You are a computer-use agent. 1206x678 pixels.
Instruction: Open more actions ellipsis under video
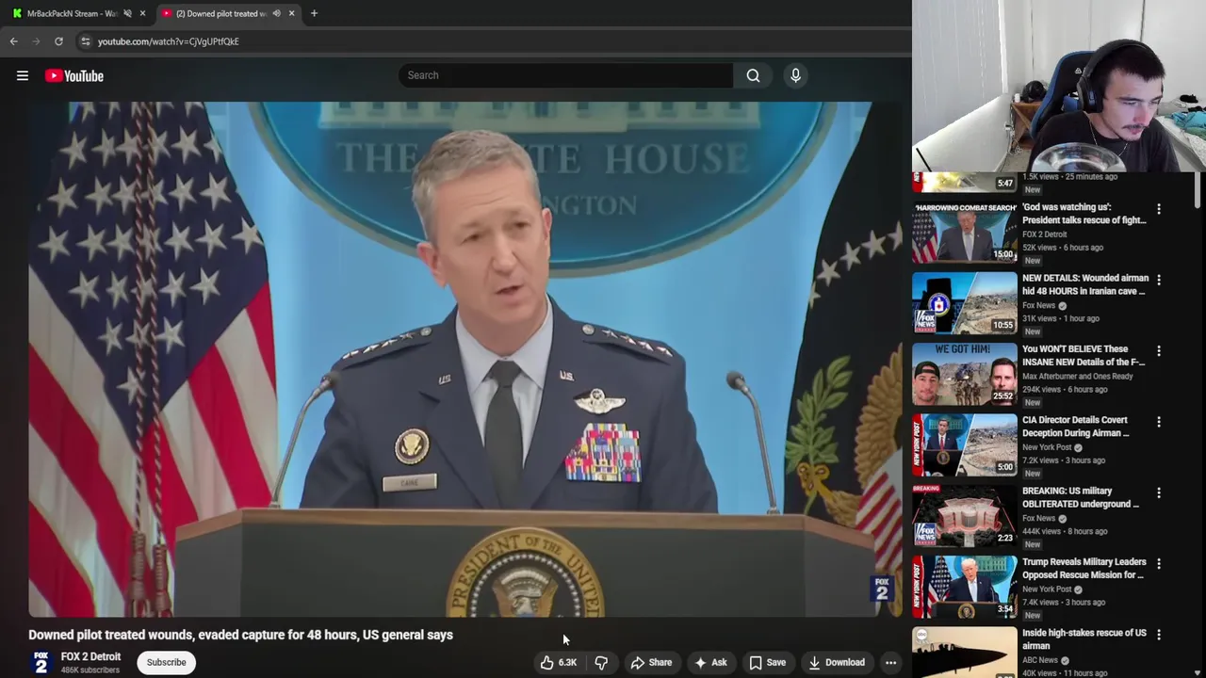[890, 663]
